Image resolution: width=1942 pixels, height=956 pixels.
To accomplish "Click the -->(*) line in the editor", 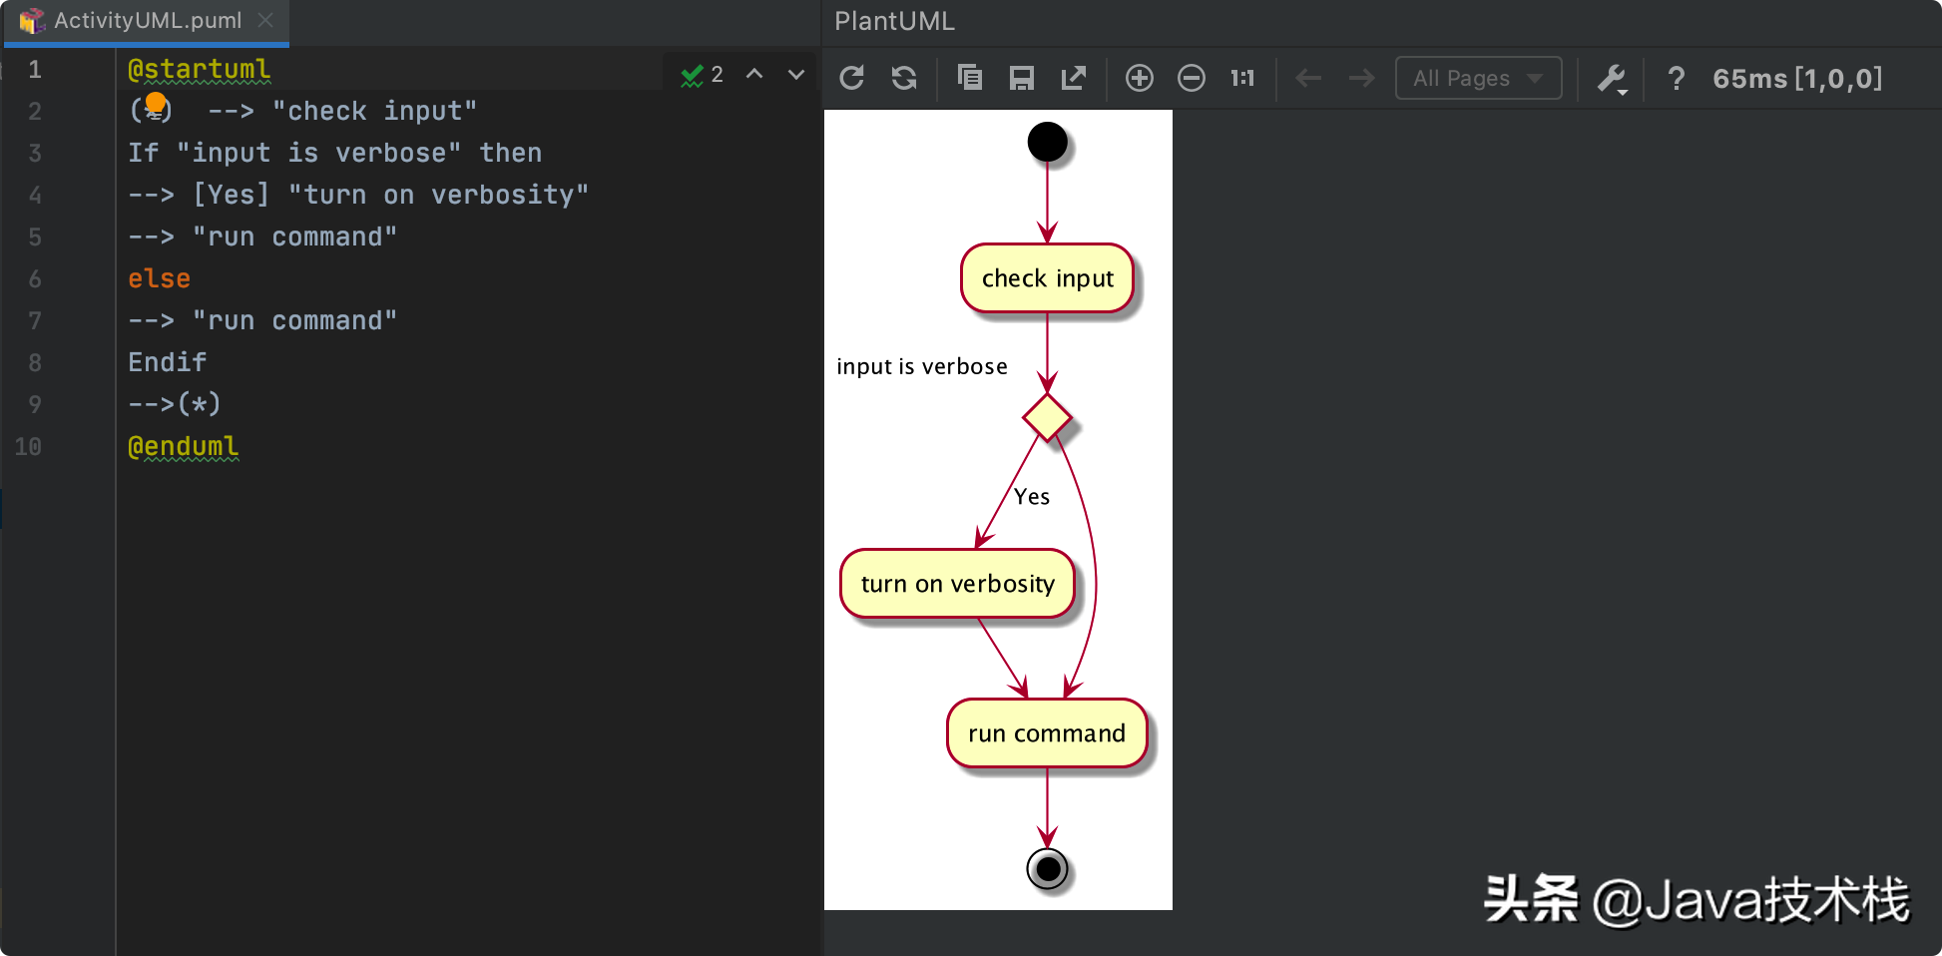I will click(175, 404).
